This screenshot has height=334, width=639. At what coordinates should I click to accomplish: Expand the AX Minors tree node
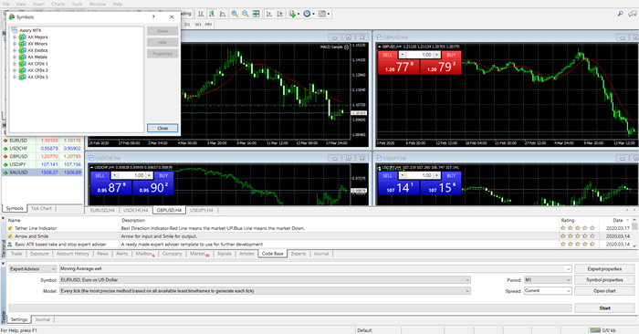click(15, 44)
